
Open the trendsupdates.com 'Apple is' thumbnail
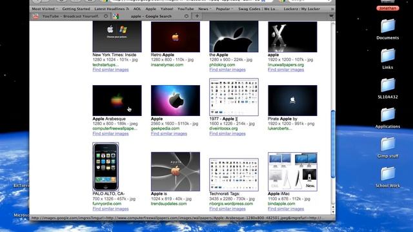pos(176,171)
